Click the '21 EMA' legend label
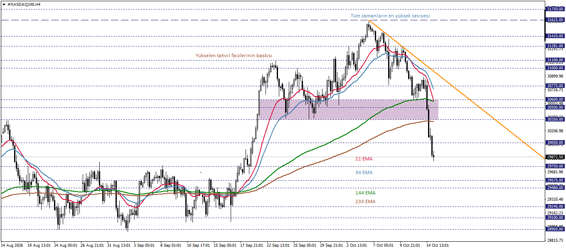 tap(364, 159)
